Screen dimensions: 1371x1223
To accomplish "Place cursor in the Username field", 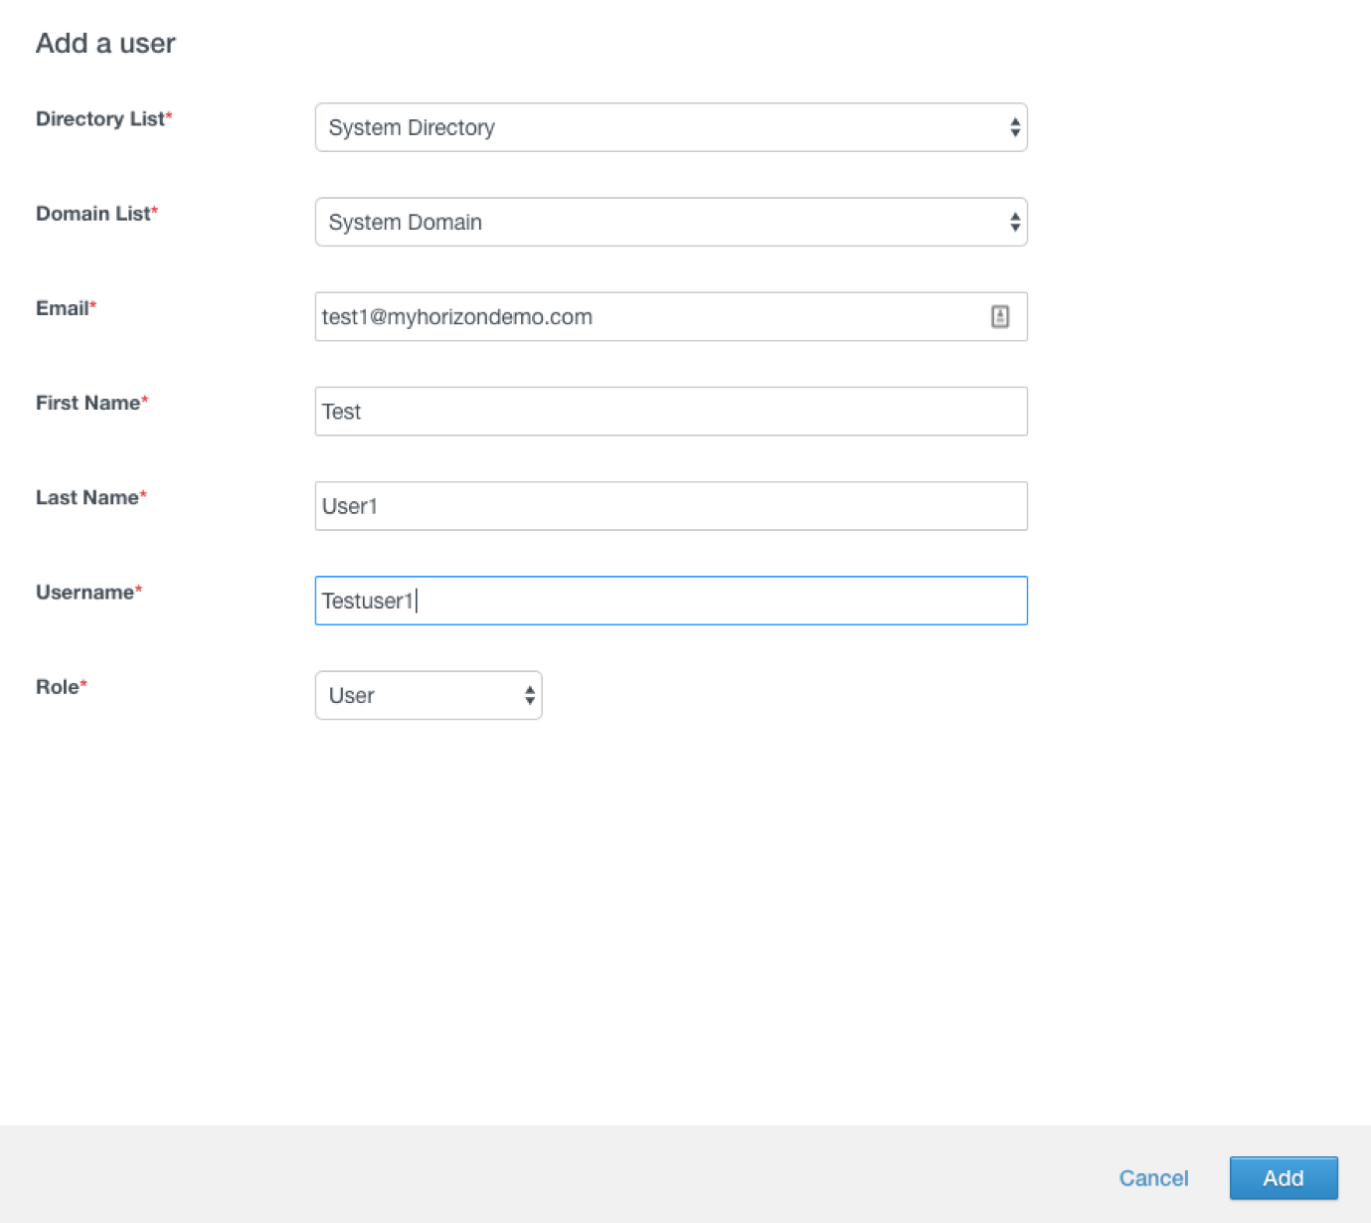I will pyautogui.click(x=670, y=601).
